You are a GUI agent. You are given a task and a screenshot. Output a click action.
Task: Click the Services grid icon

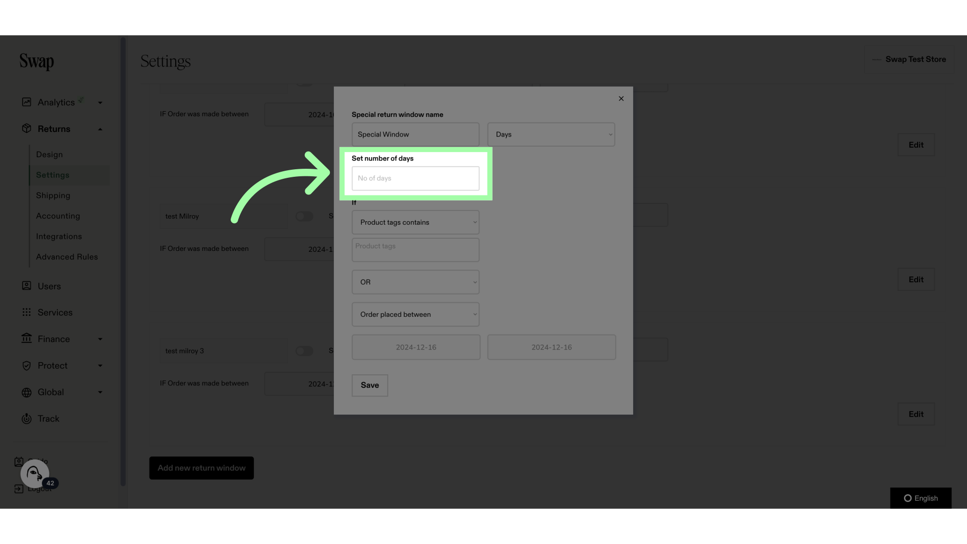click(x=27, y=312)
